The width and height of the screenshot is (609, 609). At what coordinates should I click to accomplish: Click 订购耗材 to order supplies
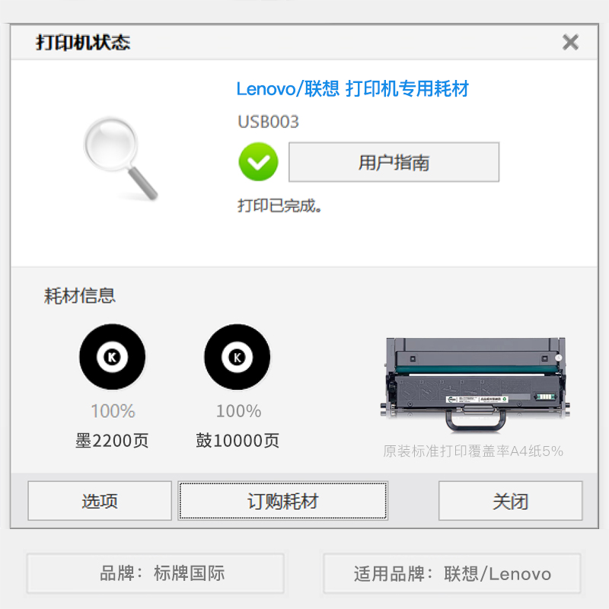point(282,501)
